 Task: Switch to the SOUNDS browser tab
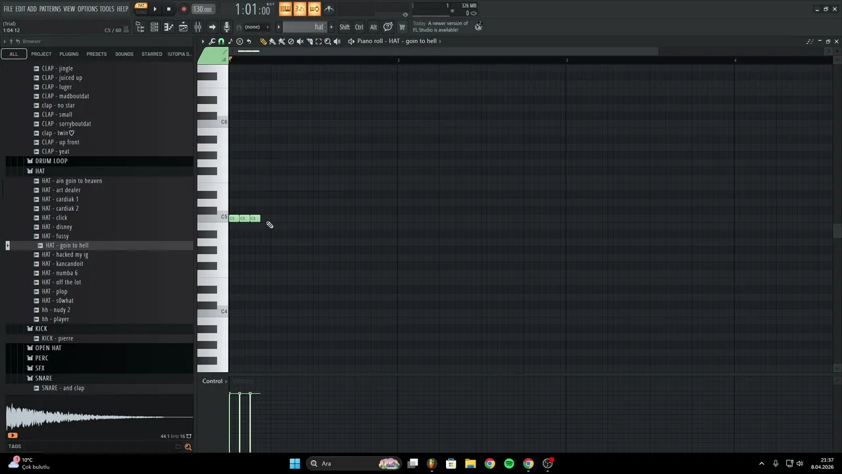pyautogui.click(x=124, y=54)
